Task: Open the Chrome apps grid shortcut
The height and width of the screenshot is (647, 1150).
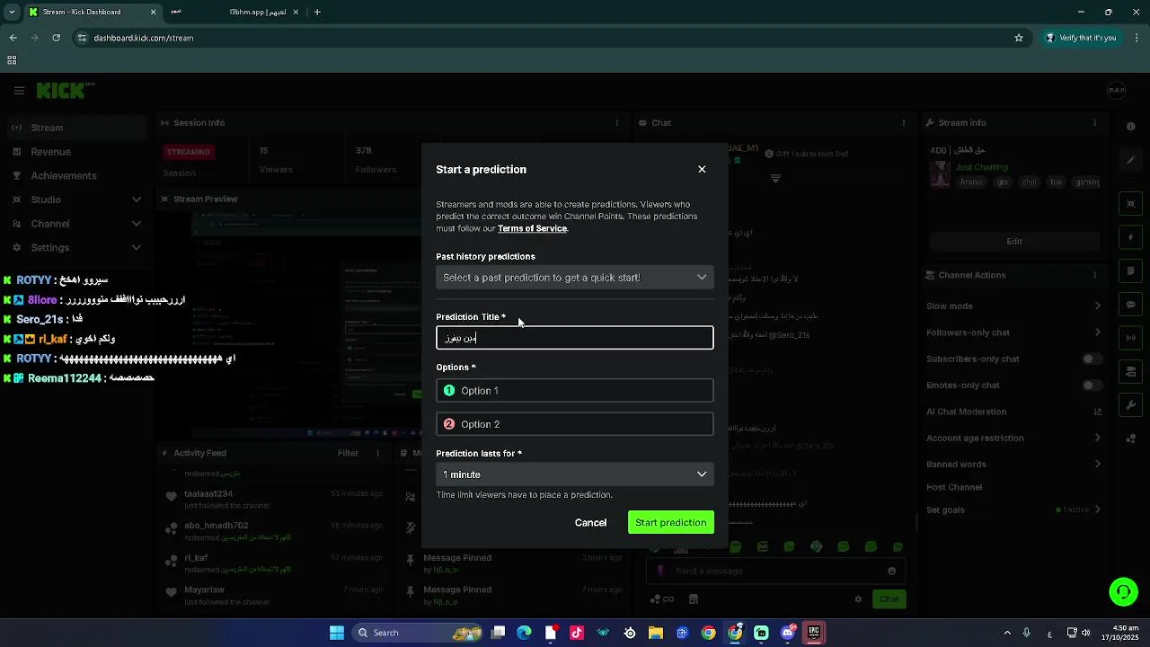Action: pos(12,60)
